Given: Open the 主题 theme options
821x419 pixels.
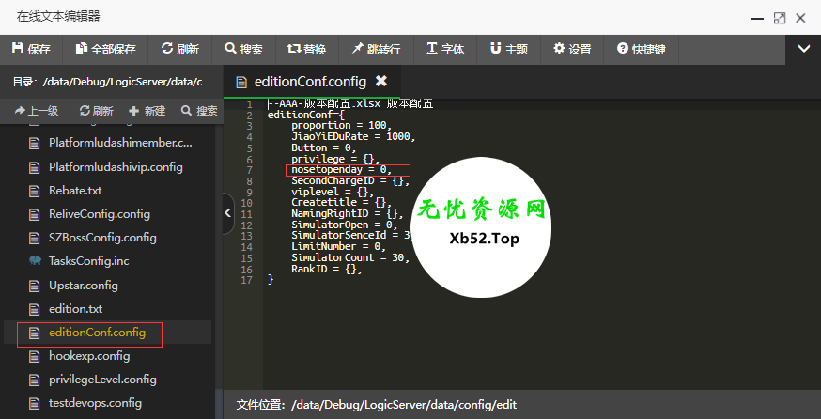Looking at the screenshot, I should (509, 49).
